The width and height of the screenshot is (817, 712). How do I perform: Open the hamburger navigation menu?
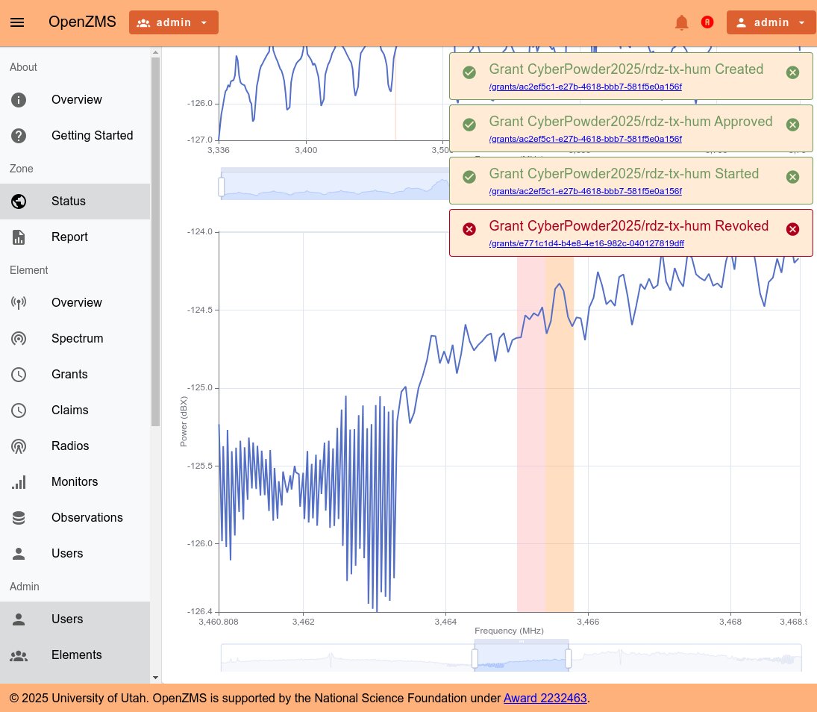click(17, 22)
